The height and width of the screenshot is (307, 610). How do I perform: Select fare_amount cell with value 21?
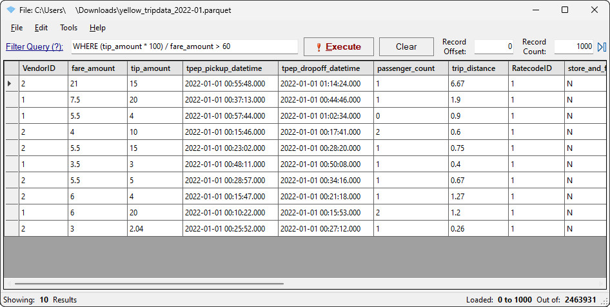tap(97, 84)
